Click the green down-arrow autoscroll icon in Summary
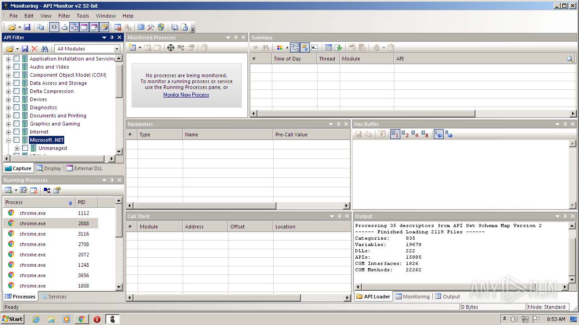579x325 pixels. pyautogui.click(x=338, y=47)
